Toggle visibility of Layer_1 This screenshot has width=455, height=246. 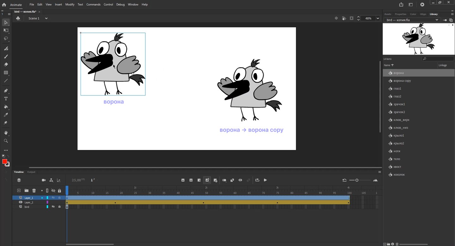(53, 198)
